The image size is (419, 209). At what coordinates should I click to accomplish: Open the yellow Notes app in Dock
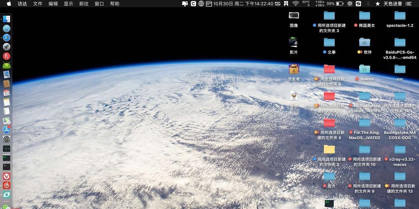click(x=6, y=102)
